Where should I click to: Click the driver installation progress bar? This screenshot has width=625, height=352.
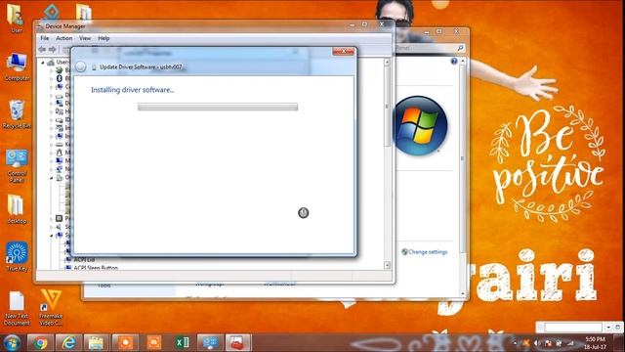point(218,107)
